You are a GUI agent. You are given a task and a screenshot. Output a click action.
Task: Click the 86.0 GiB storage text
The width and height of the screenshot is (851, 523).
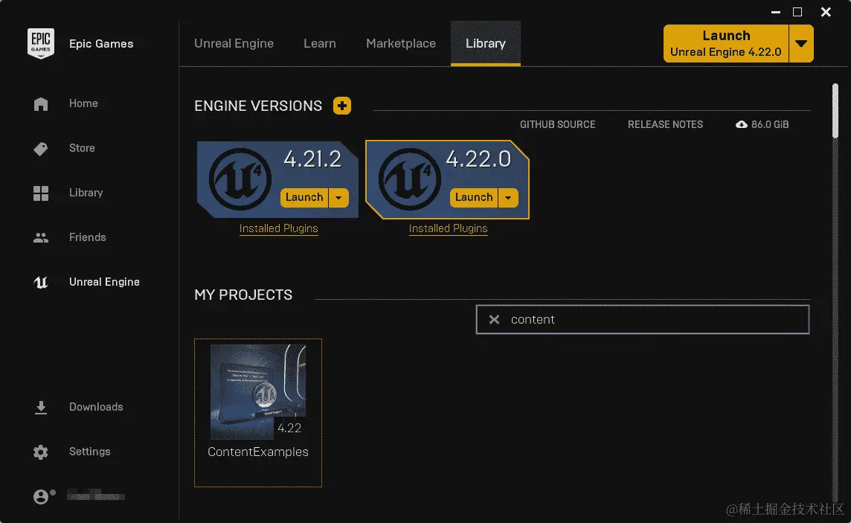(770, 125)
